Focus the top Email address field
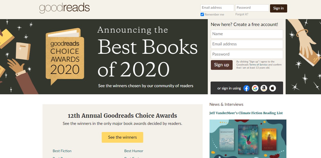The width and height of the screenshot is (321, 158). [217, 8]
